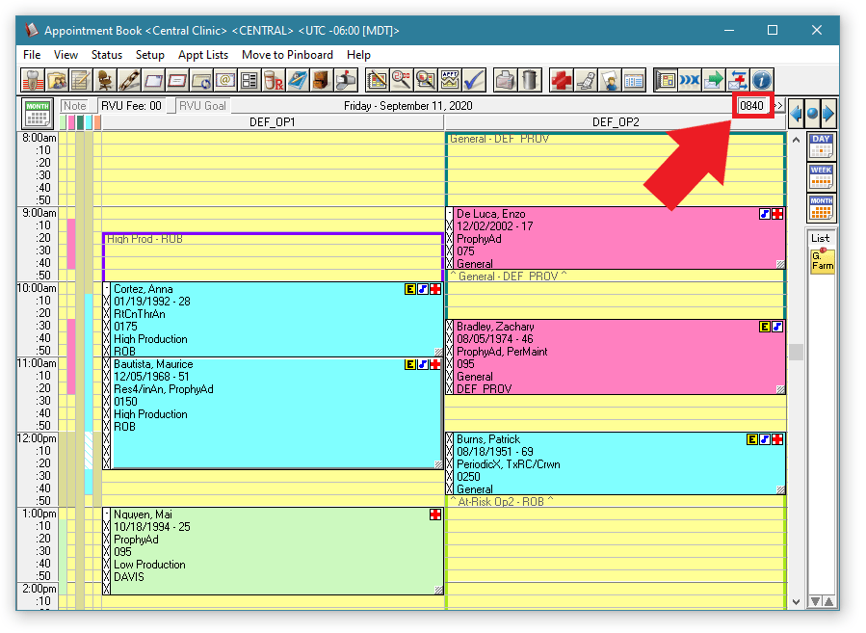
Task: Open the blue info circle icon
Action: [x=762, y=80]
